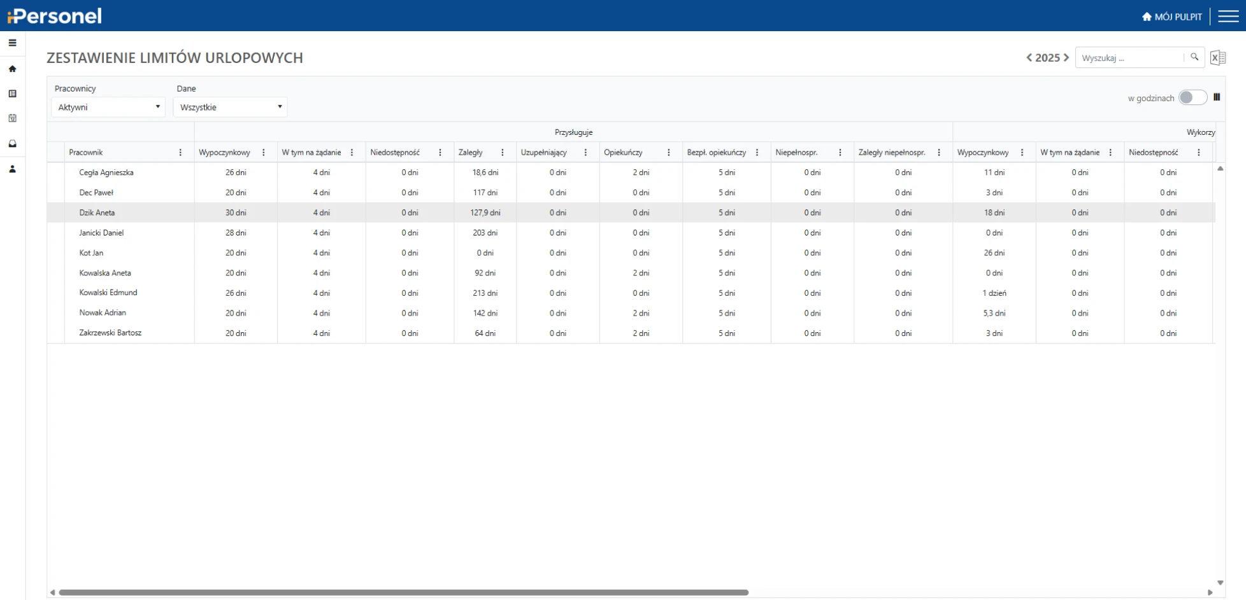Open the calendar icon in left sidebar
The image size is (1246, 600).
(x=12, y=118)
